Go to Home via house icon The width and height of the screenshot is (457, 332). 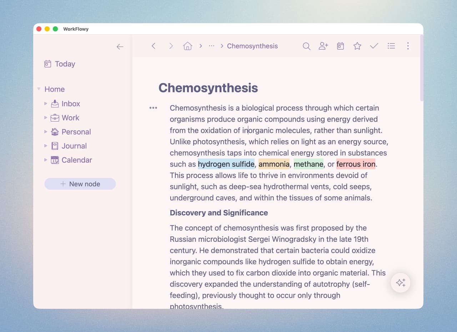187,46
